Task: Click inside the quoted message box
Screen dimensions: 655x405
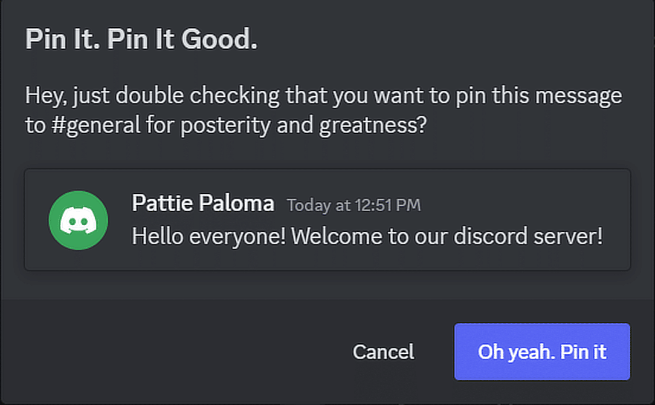Action: pos(469,260)
